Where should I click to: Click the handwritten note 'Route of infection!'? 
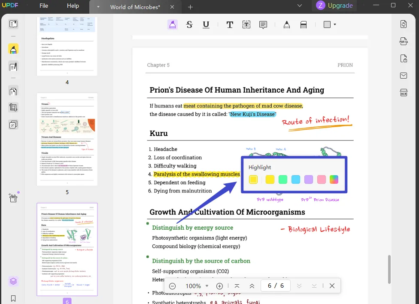click(316, 121)
